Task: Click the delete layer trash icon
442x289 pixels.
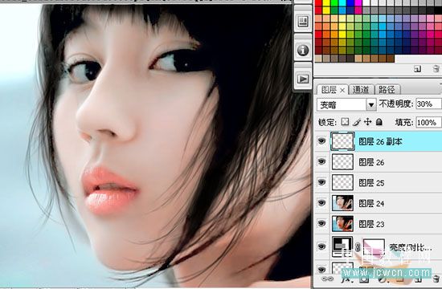Action: coord(436,279)
